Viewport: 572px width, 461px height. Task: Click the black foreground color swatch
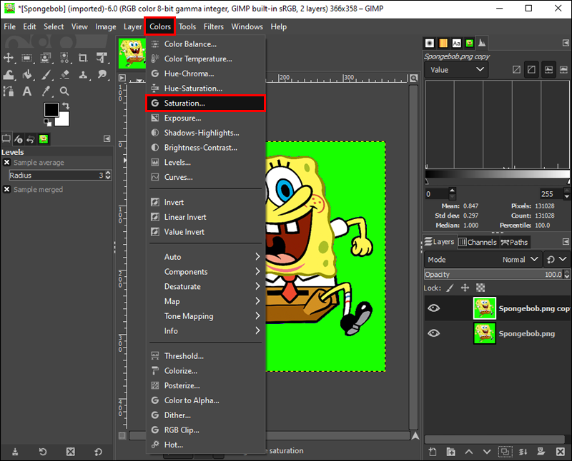[x=51, y=109]
